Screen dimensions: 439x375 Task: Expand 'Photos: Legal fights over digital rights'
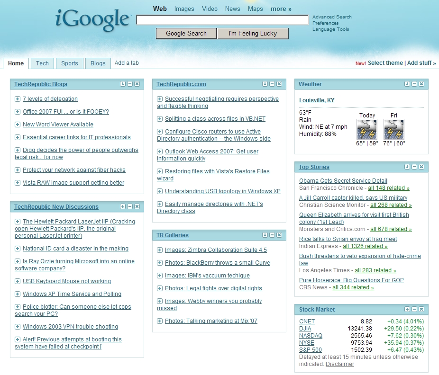pos(160,288)
